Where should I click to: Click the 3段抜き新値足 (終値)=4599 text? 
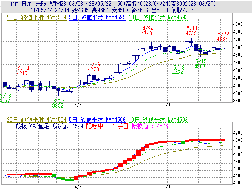point(48,126)
